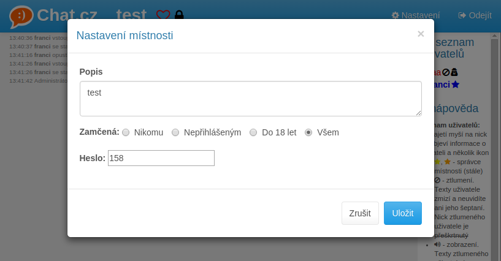Click the spy icon in user list

point(454,72)
